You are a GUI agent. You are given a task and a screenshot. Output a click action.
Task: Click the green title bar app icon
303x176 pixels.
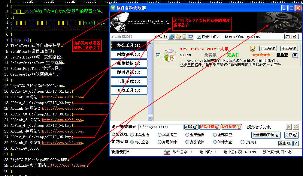113,8
